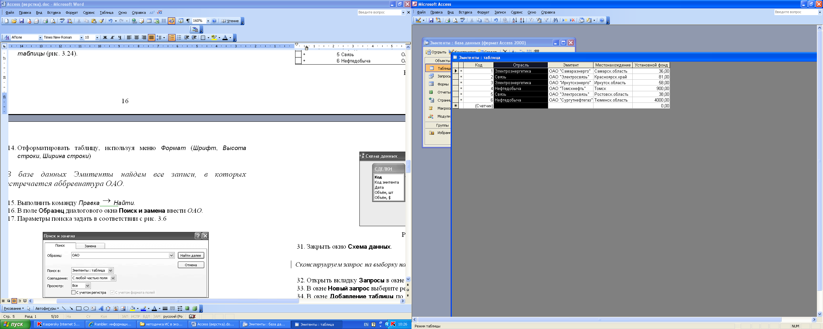The width and height of the screenshot is (823, 329).
Task: Select the Oval drawing tool
Action: pos(86,308)
